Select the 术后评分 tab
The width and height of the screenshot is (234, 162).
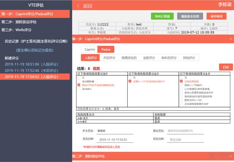point(109,58)
